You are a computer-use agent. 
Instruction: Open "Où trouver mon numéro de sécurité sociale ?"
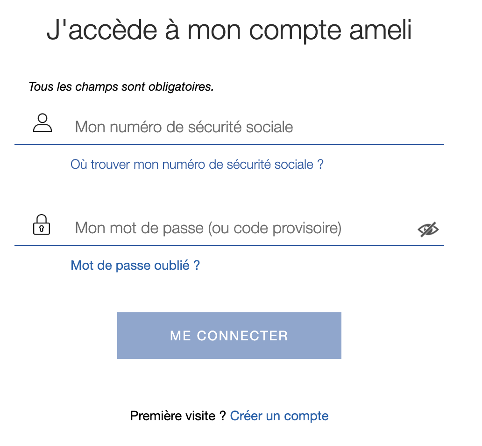197,165
